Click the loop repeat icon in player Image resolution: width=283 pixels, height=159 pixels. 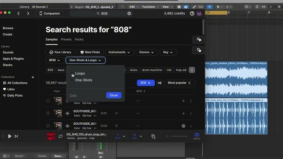(x=61, y=136)
